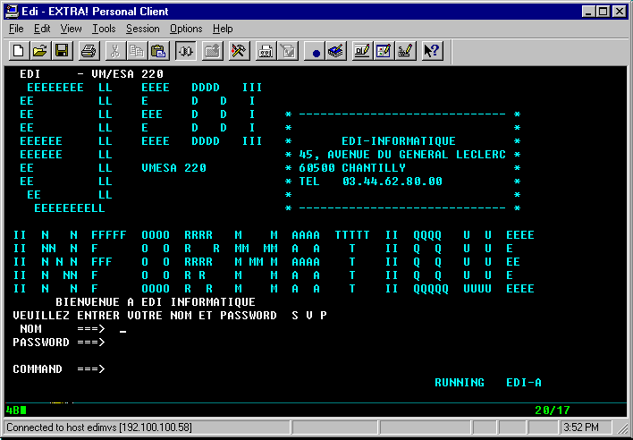Screen dimensions: 633x440
Task: Expand the Options menu
Action: [186, 29]
